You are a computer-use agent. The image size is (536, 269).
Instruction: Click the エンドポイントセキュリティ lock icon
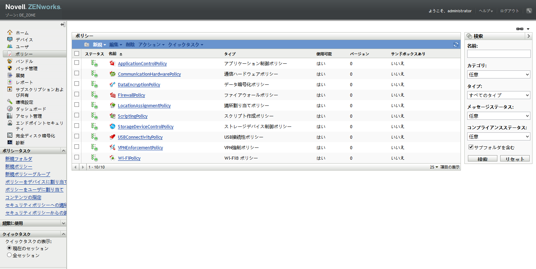click(10, 123)
